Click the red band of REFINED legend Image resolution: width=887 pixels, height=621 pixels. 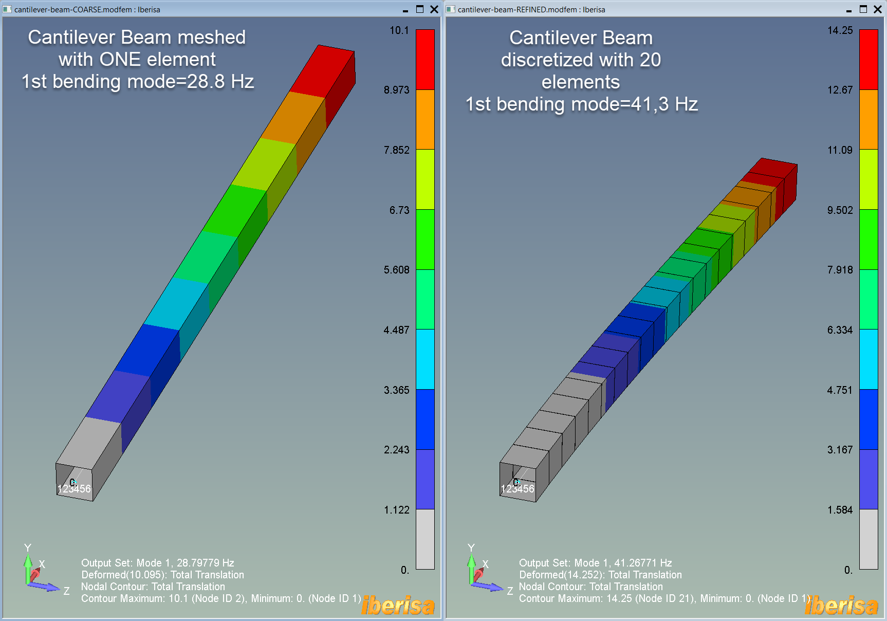[x=869, y=60]
